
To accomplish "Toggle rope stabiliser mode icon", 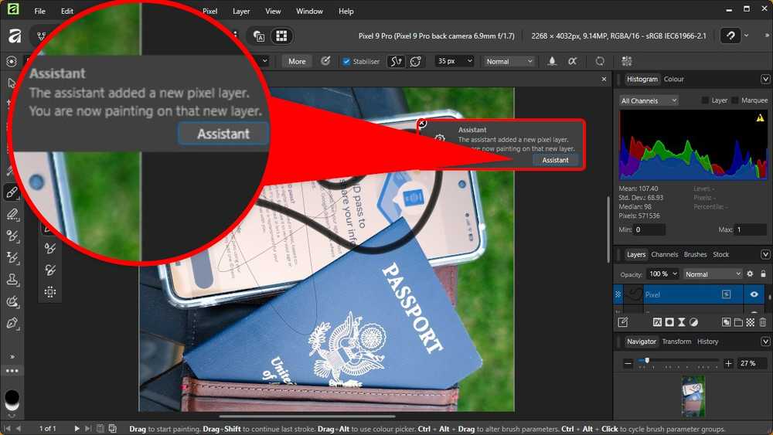I will pyautogui.click(x=396, y=61).
